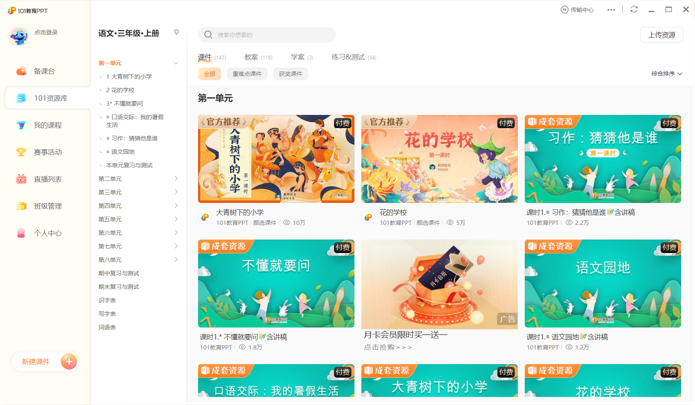Select lesson 3* 不懂就要问 in tree
The width and height of the screenshot is (695, 405).
[125, 103]
